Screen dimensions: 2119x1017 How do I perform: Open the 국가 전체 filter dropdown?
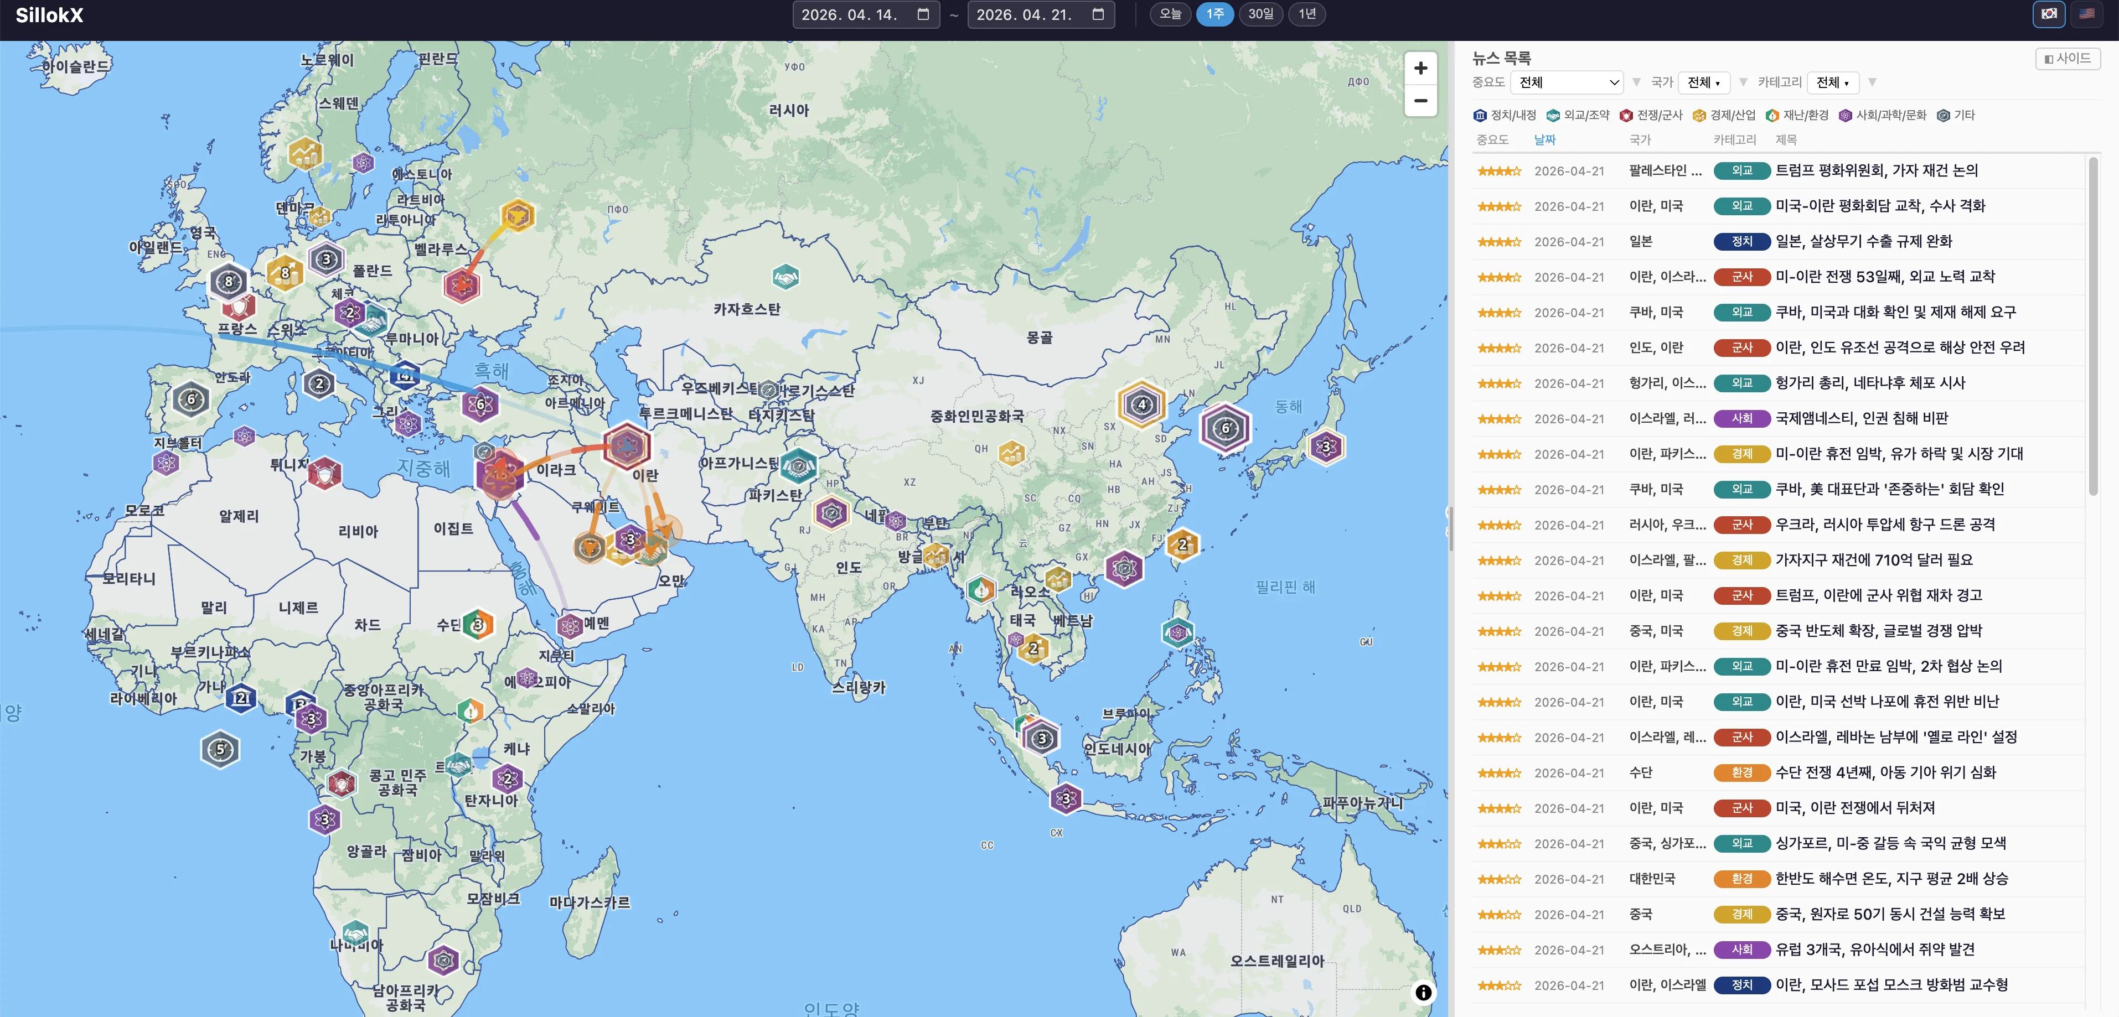(1704, 82)
